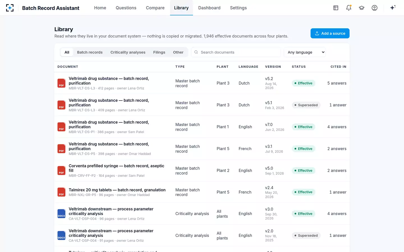404x252 pixels.
Task: Click '2 answers' in the Corventa row
Action: 337,171
